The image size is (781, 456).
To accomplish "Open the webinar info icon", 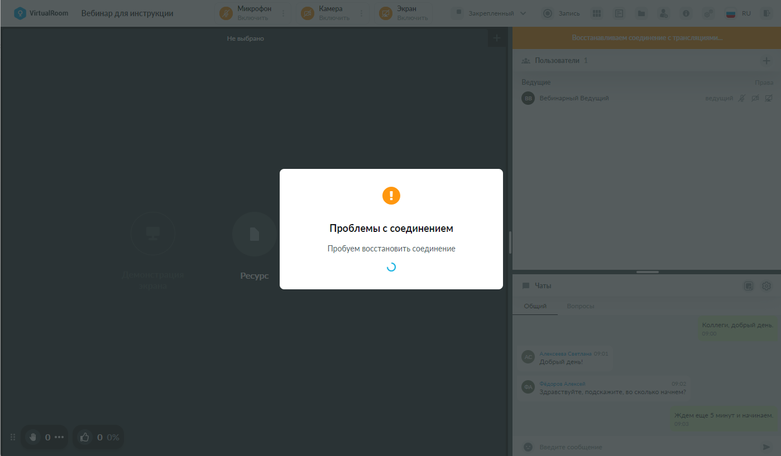I will point(686,13).
